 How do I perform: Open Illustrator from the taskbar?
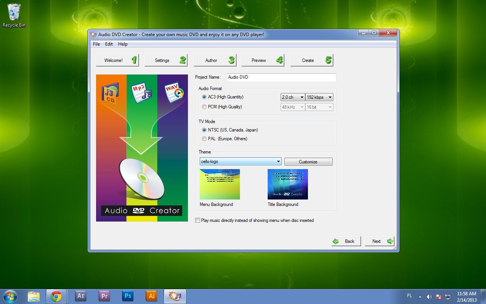click(151, 296)
